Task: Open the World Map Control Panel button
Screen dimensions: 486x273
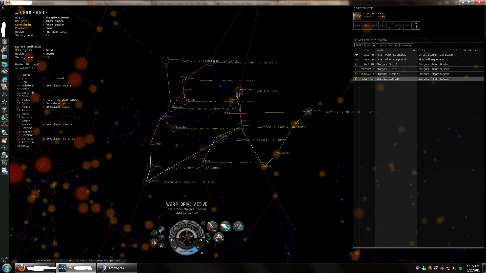Action: (x=55, y=261)
